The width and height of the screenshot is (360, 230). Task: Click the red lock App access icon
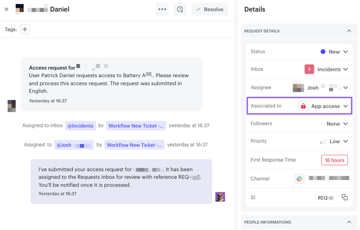click(303, 106)
